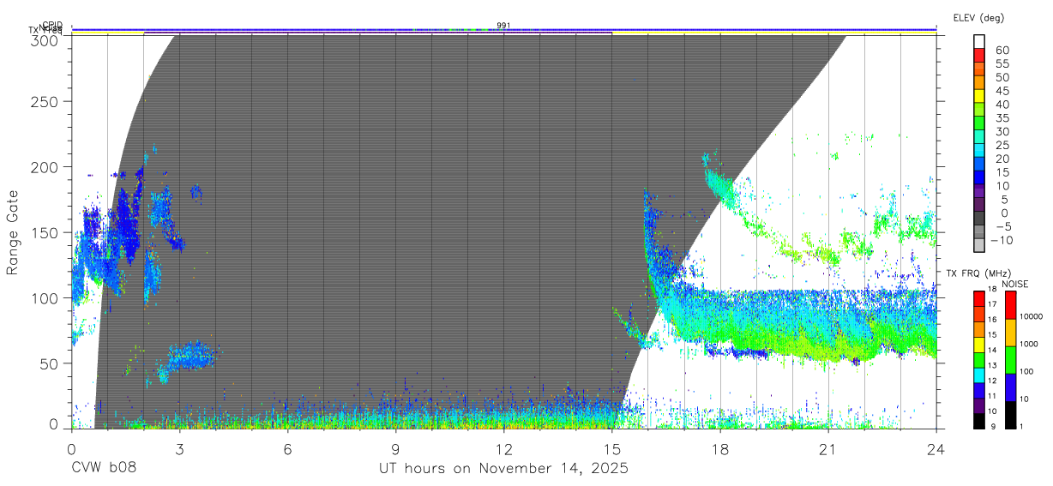Screen dimensions: 1053x486
Task: Select the orange-yellow segment of NOISE colorbar
Action: 1010,332
